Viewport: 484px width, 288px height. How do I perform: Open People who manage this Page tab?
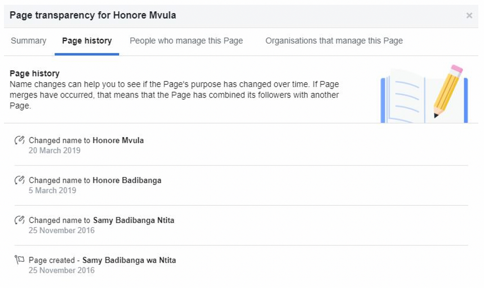(x=186, y=41)
